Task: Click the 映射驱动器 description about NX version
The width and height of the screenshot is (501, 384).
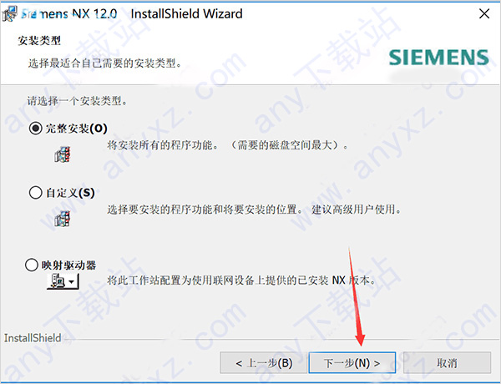Action: pos(241,280)
